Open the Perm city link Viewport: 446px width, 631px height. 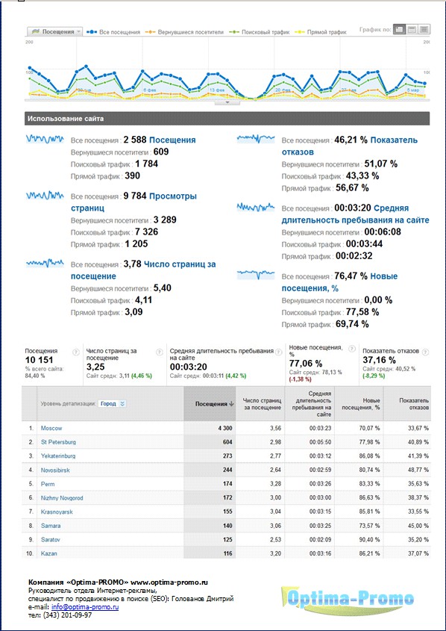(x=48, y=484)
